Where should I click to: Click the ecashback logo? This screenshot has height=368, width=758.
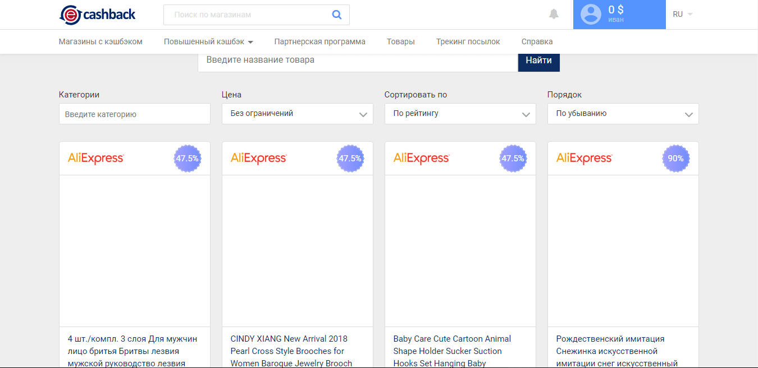[97, 15]
